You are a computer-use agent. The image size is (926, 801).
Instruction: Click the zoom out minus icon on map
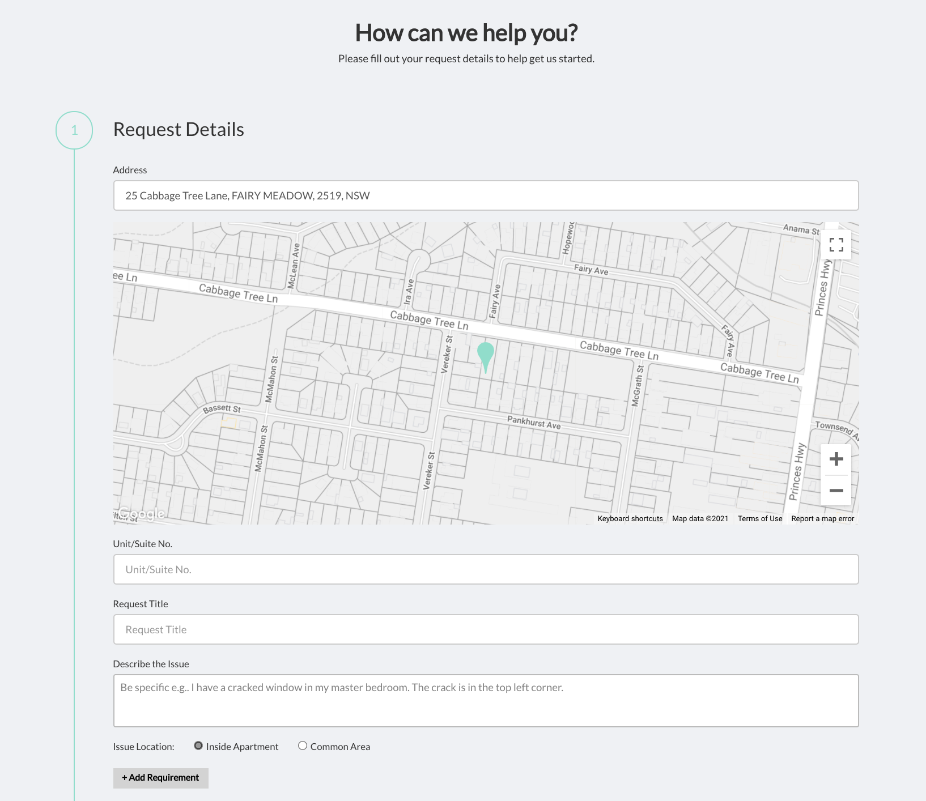click(x=836, y=491)
